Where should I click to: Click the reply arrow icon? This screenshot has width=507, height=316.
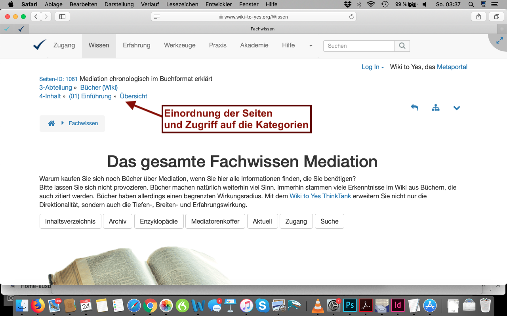tap(414, 107)
